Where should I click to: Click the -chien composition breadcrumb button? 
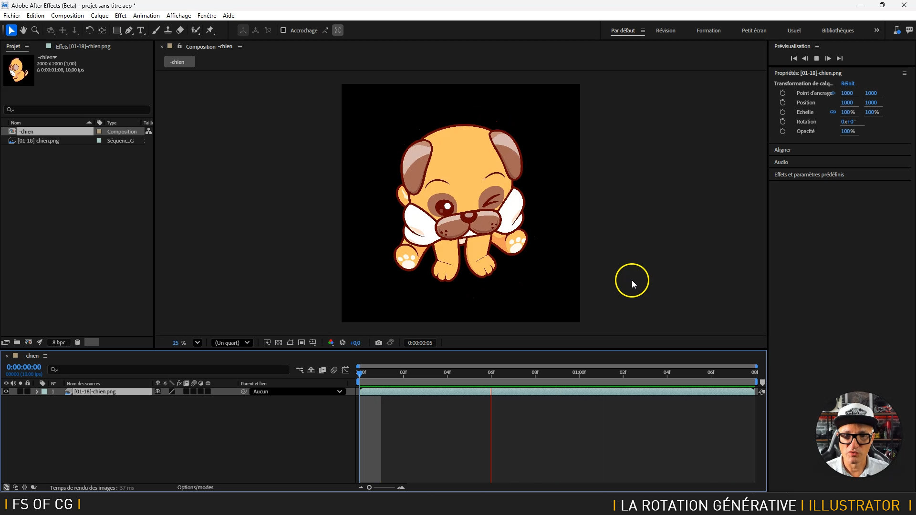[x=179, y=62]
